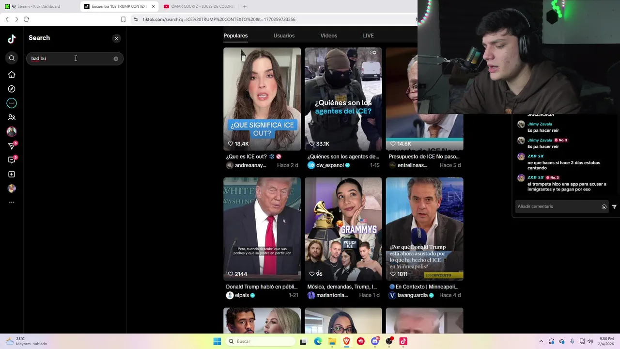Reload the current page
The width and height of the screenshot is (620, 349).
[27, 19]
